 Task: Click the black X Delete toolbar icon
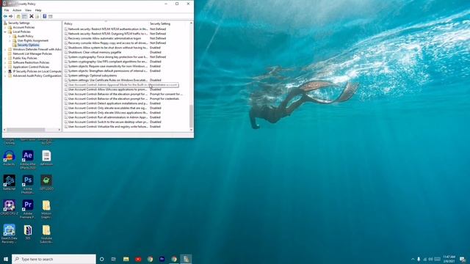tap(31, 16)
